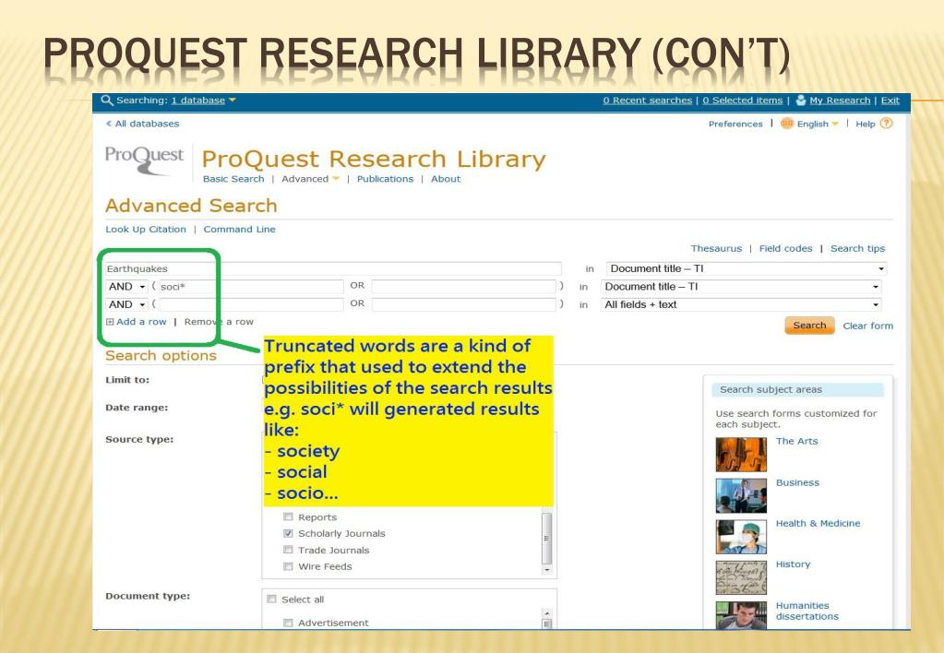Open the Humanities dissertations link
The height and width of the screenshot is (653, 944).
(x=807, y=611)
